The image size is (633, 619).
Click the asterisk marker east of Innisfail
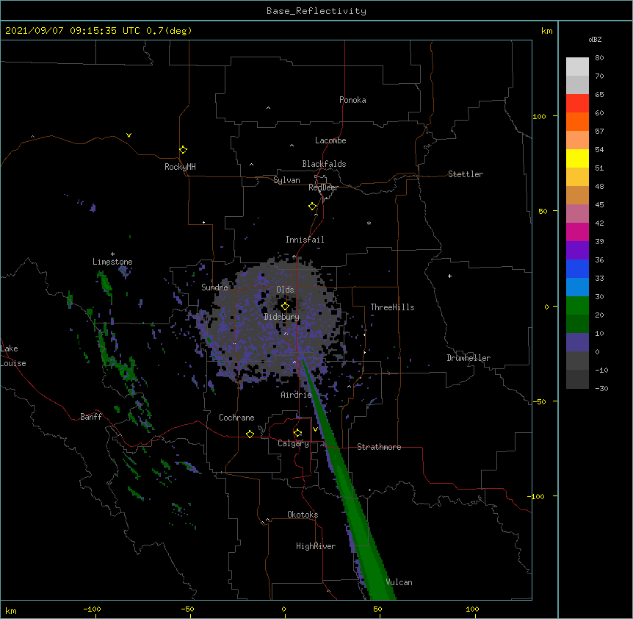pyautogui.click(x=369, y=223)
